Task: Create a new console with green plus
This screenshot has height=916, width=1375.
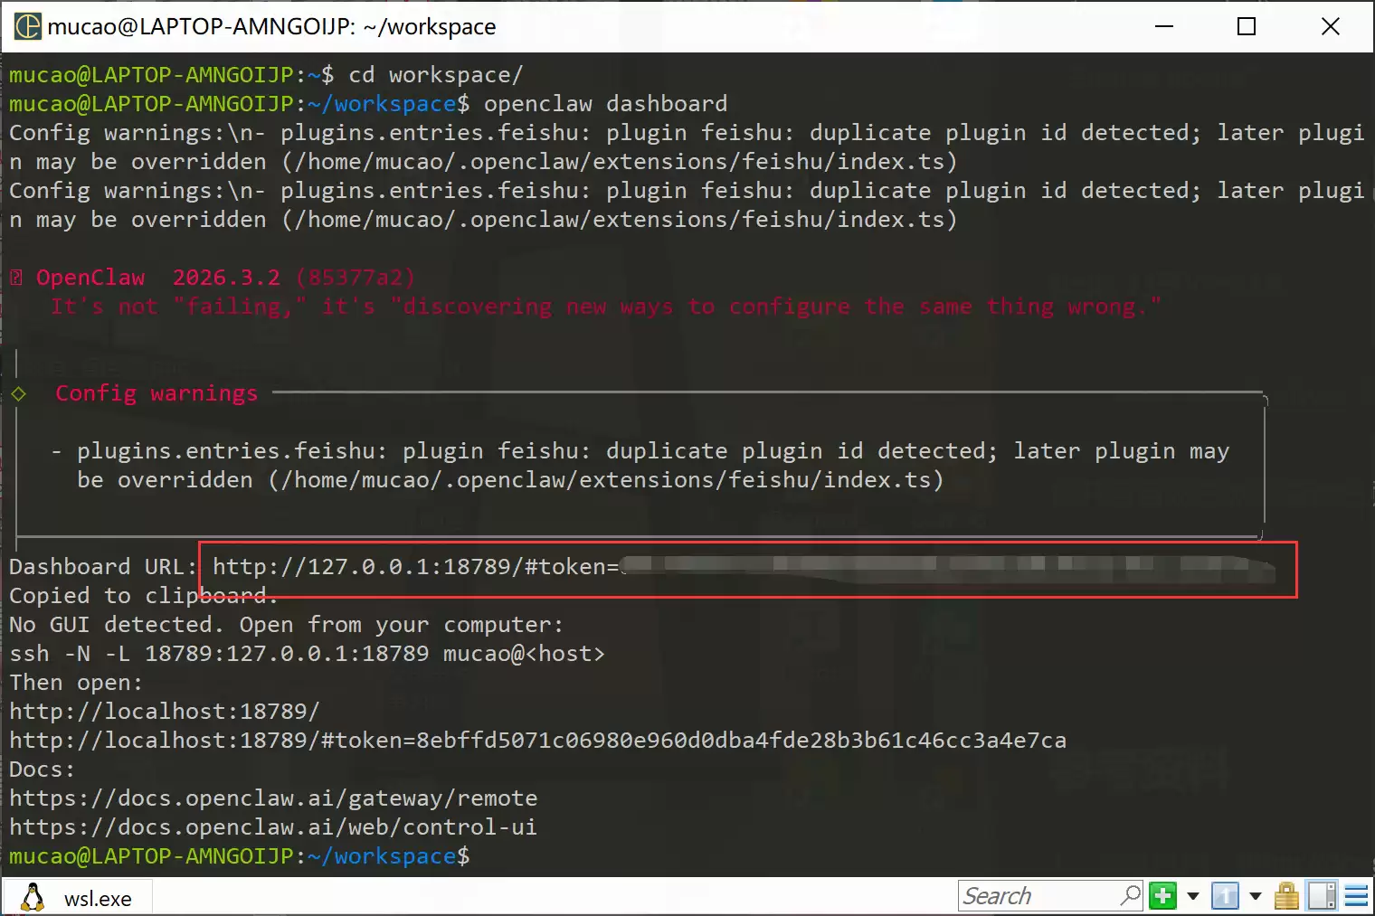Action: [x=1163, y=896]
